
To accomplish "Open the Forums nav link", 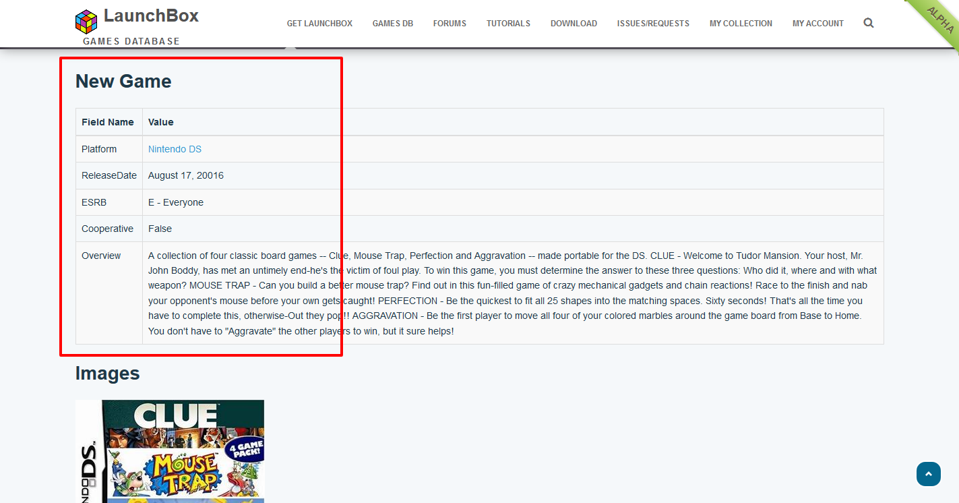I will 450,24.
